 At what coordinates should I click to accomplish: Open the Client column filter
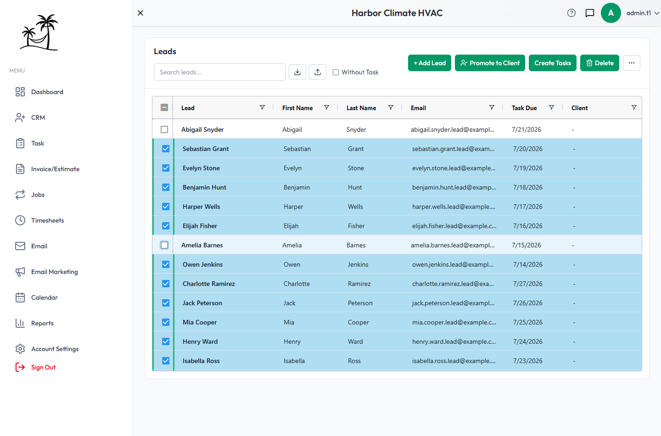tap(634, 107)
